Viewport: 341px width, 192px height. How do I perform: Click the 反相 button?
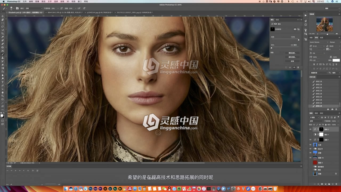292,61
